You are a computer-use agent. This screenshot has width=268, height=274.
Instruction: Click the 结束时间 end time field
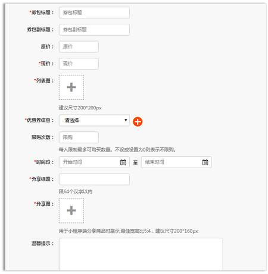[176, 162]
